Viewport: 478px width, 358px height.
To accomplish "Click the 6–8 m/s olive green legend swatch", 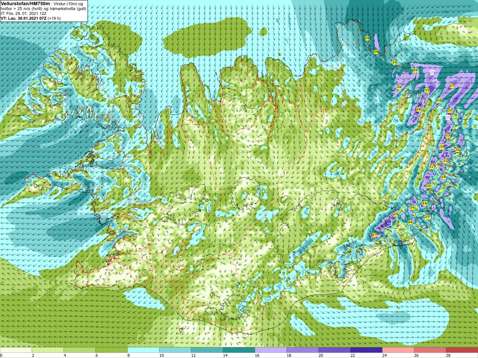I will tap(112, 351).
